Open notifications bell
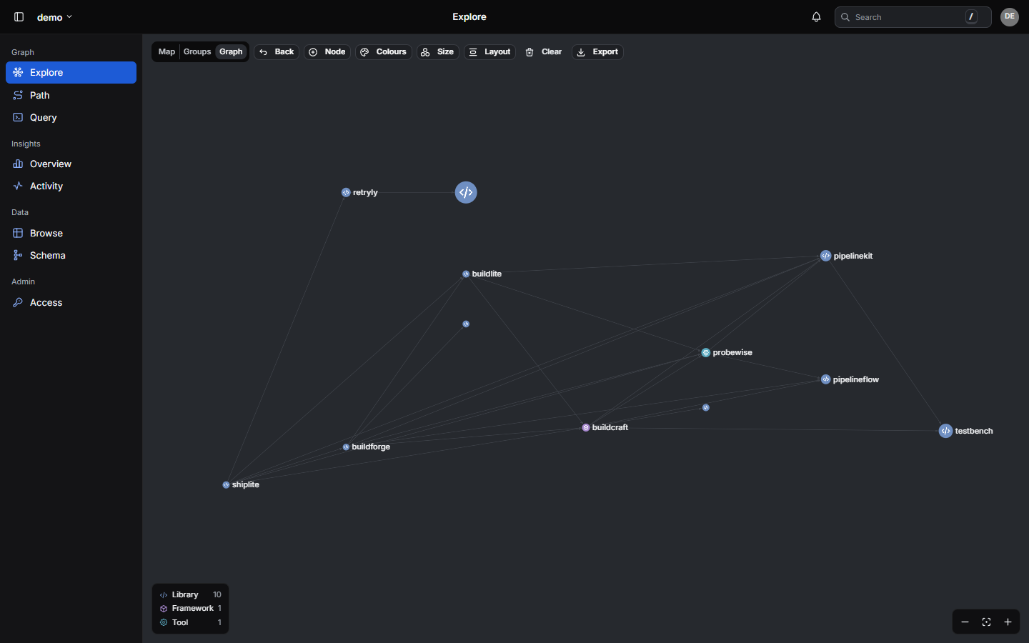 pyautogui.click(x=816, y=17)
